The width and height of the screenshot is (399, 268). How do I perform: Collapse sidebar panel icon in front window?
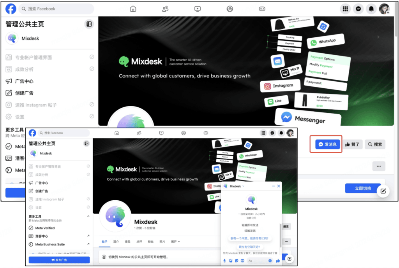(x=87, y=144)
